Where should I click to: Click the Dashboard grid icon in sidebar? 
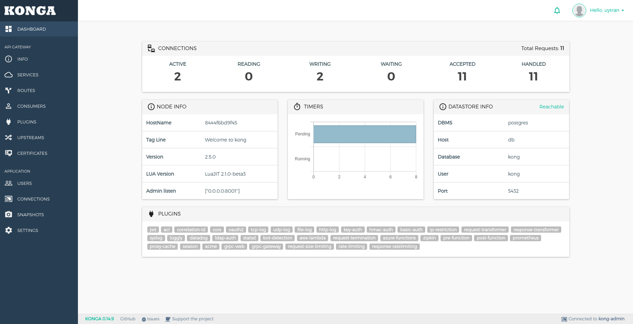(x=8, y=29)
